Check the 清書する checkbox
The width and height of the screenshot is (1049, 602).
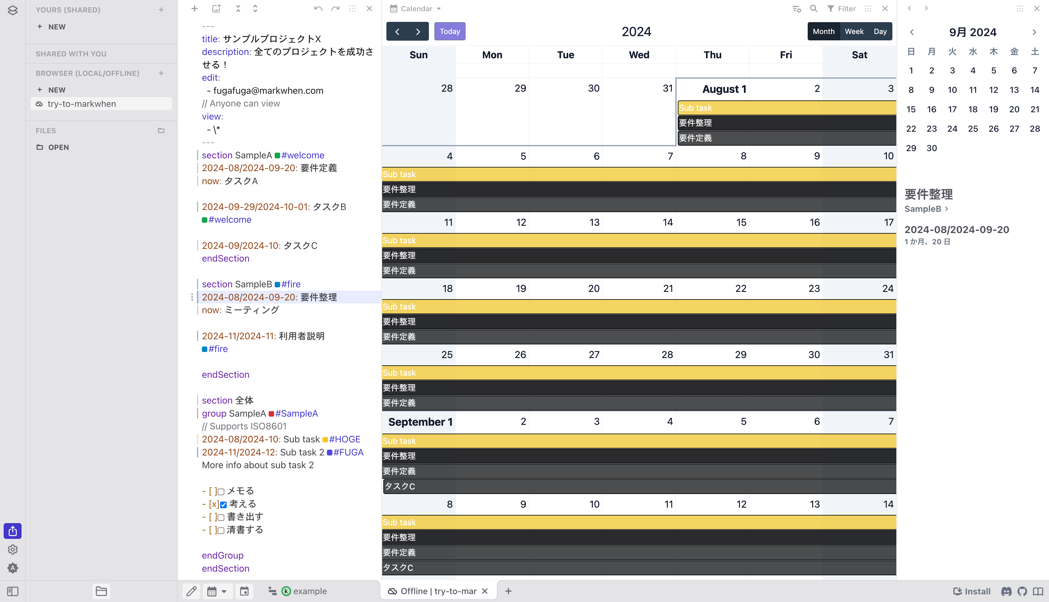click(x=222, y=530)
